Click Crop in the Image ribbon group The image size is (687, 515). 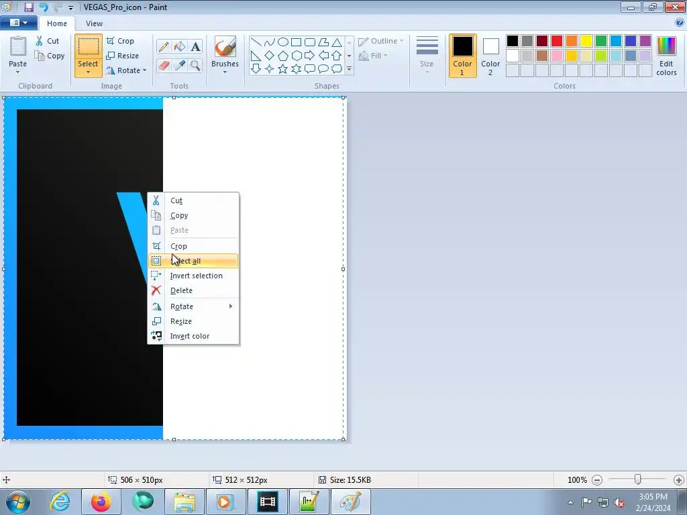tap(121, 41)
